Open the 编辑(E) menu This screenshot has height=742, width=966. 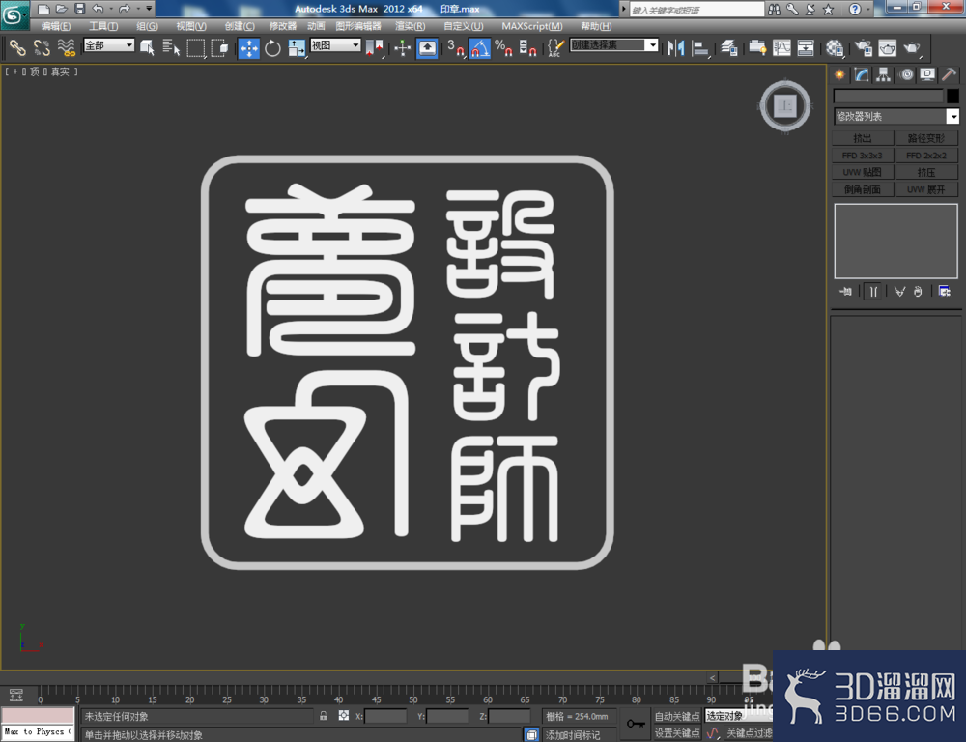56,26
